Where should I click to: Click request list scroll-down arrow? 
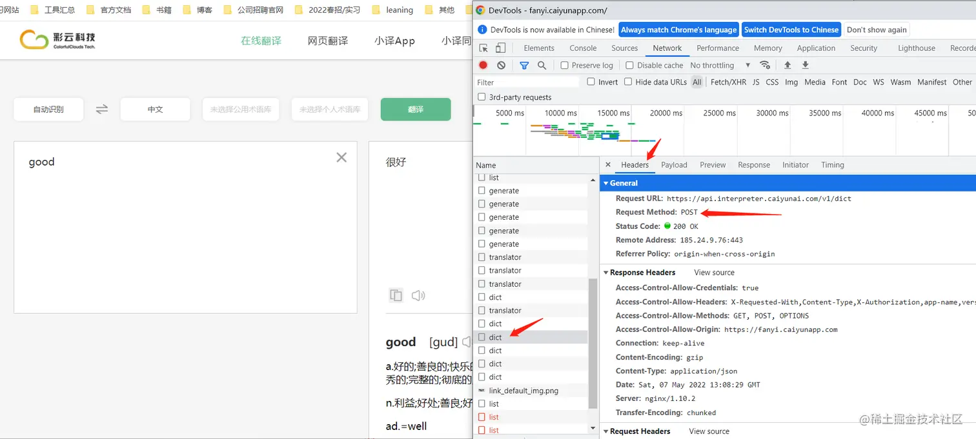[593, 428]
